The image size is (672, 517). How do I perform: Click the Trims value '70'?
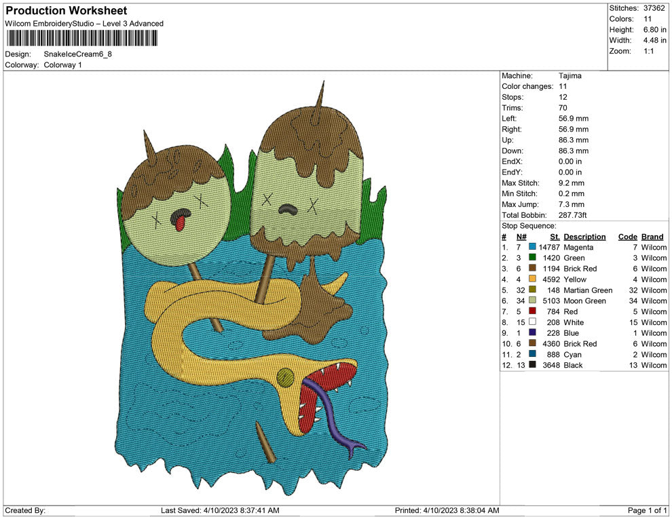point(563,107)
